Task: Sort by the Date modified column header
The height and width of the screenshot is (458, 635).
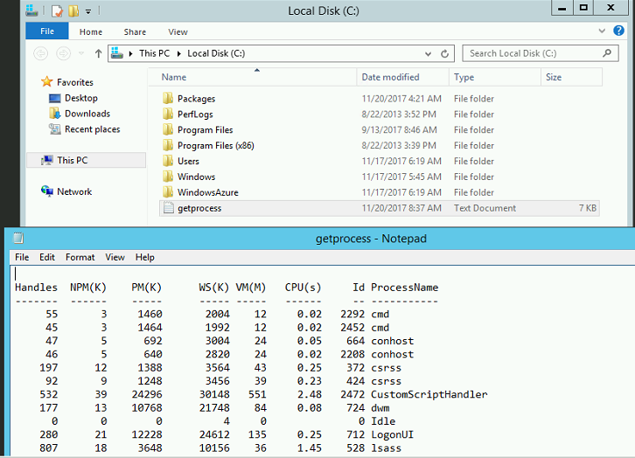Action: point(402,77)
